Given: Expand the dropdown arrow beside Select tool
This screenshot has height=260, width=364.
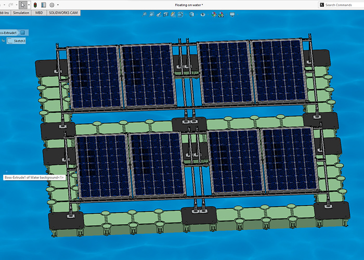Looking at the screenshot, I should (x=28, y=5).
